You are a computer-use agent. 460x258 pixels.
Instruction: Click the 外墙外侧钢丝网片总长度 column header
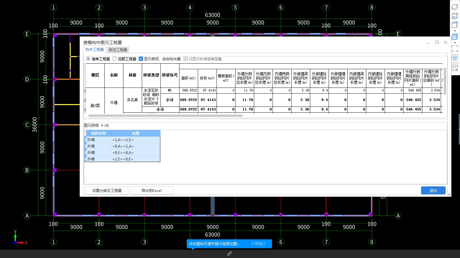point(245,78)
